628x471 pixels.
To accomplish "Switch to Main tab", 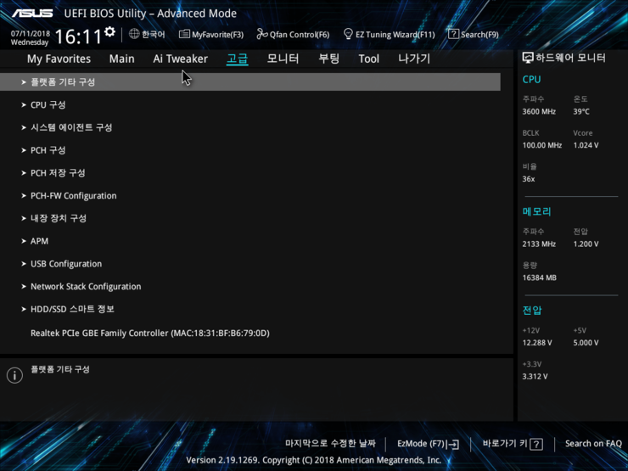I will coord(121,59).
